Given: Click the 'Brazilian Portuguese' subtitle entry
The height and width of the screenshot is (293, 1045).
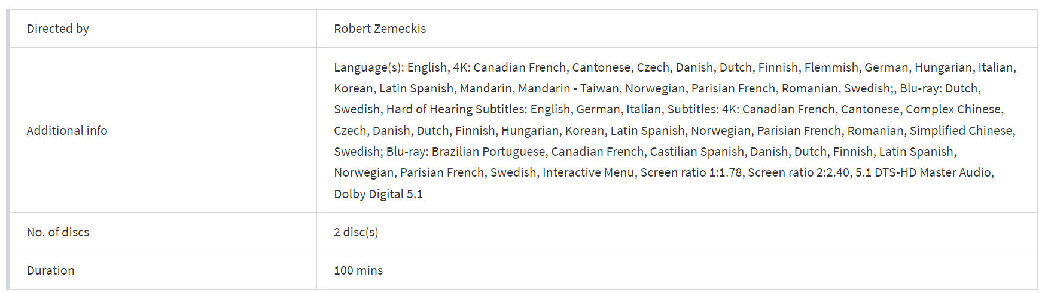Looking at the screenshot, I should [488, 152].
